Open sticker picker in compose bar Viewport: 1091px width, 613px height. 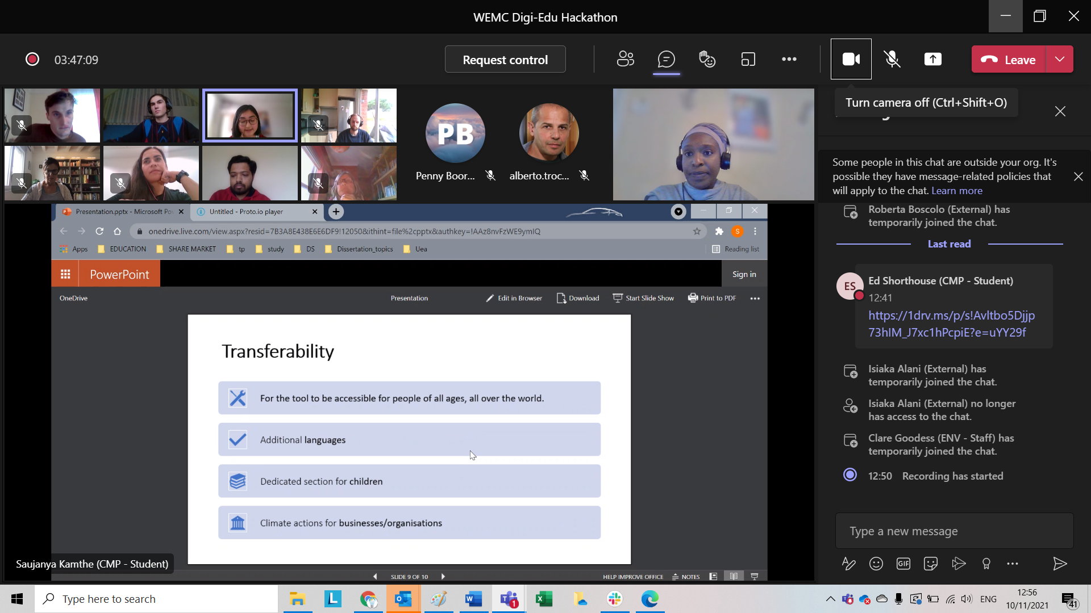930,564
